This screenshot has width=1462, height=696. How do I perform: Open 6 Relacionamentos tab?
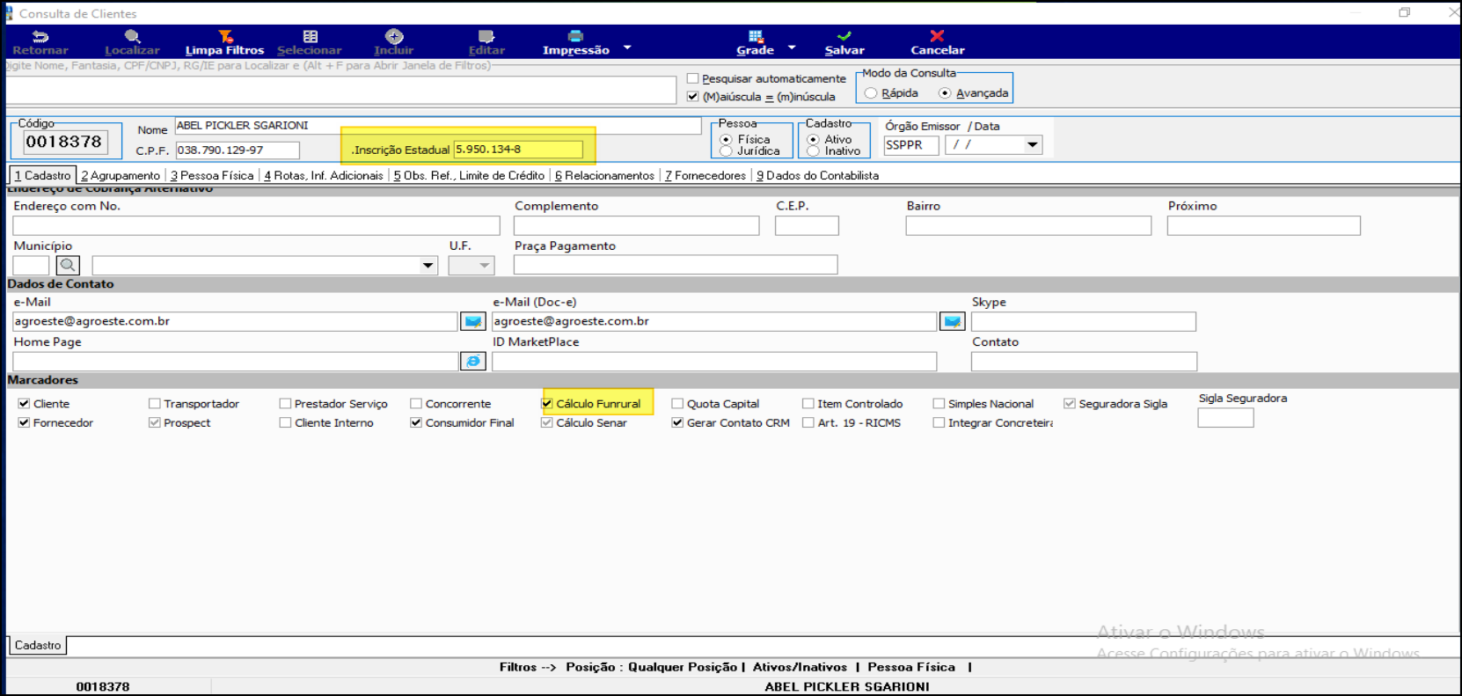click(605, 175)
